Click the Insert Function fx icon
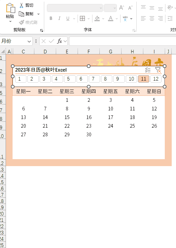The width and height of the screenshot is (176, 248). pyautogui.click(x=59, y=41)
